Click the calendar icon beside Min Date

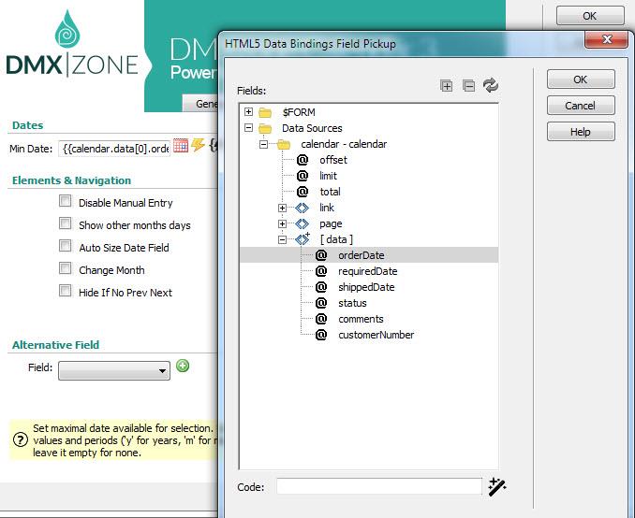point(181,146)
